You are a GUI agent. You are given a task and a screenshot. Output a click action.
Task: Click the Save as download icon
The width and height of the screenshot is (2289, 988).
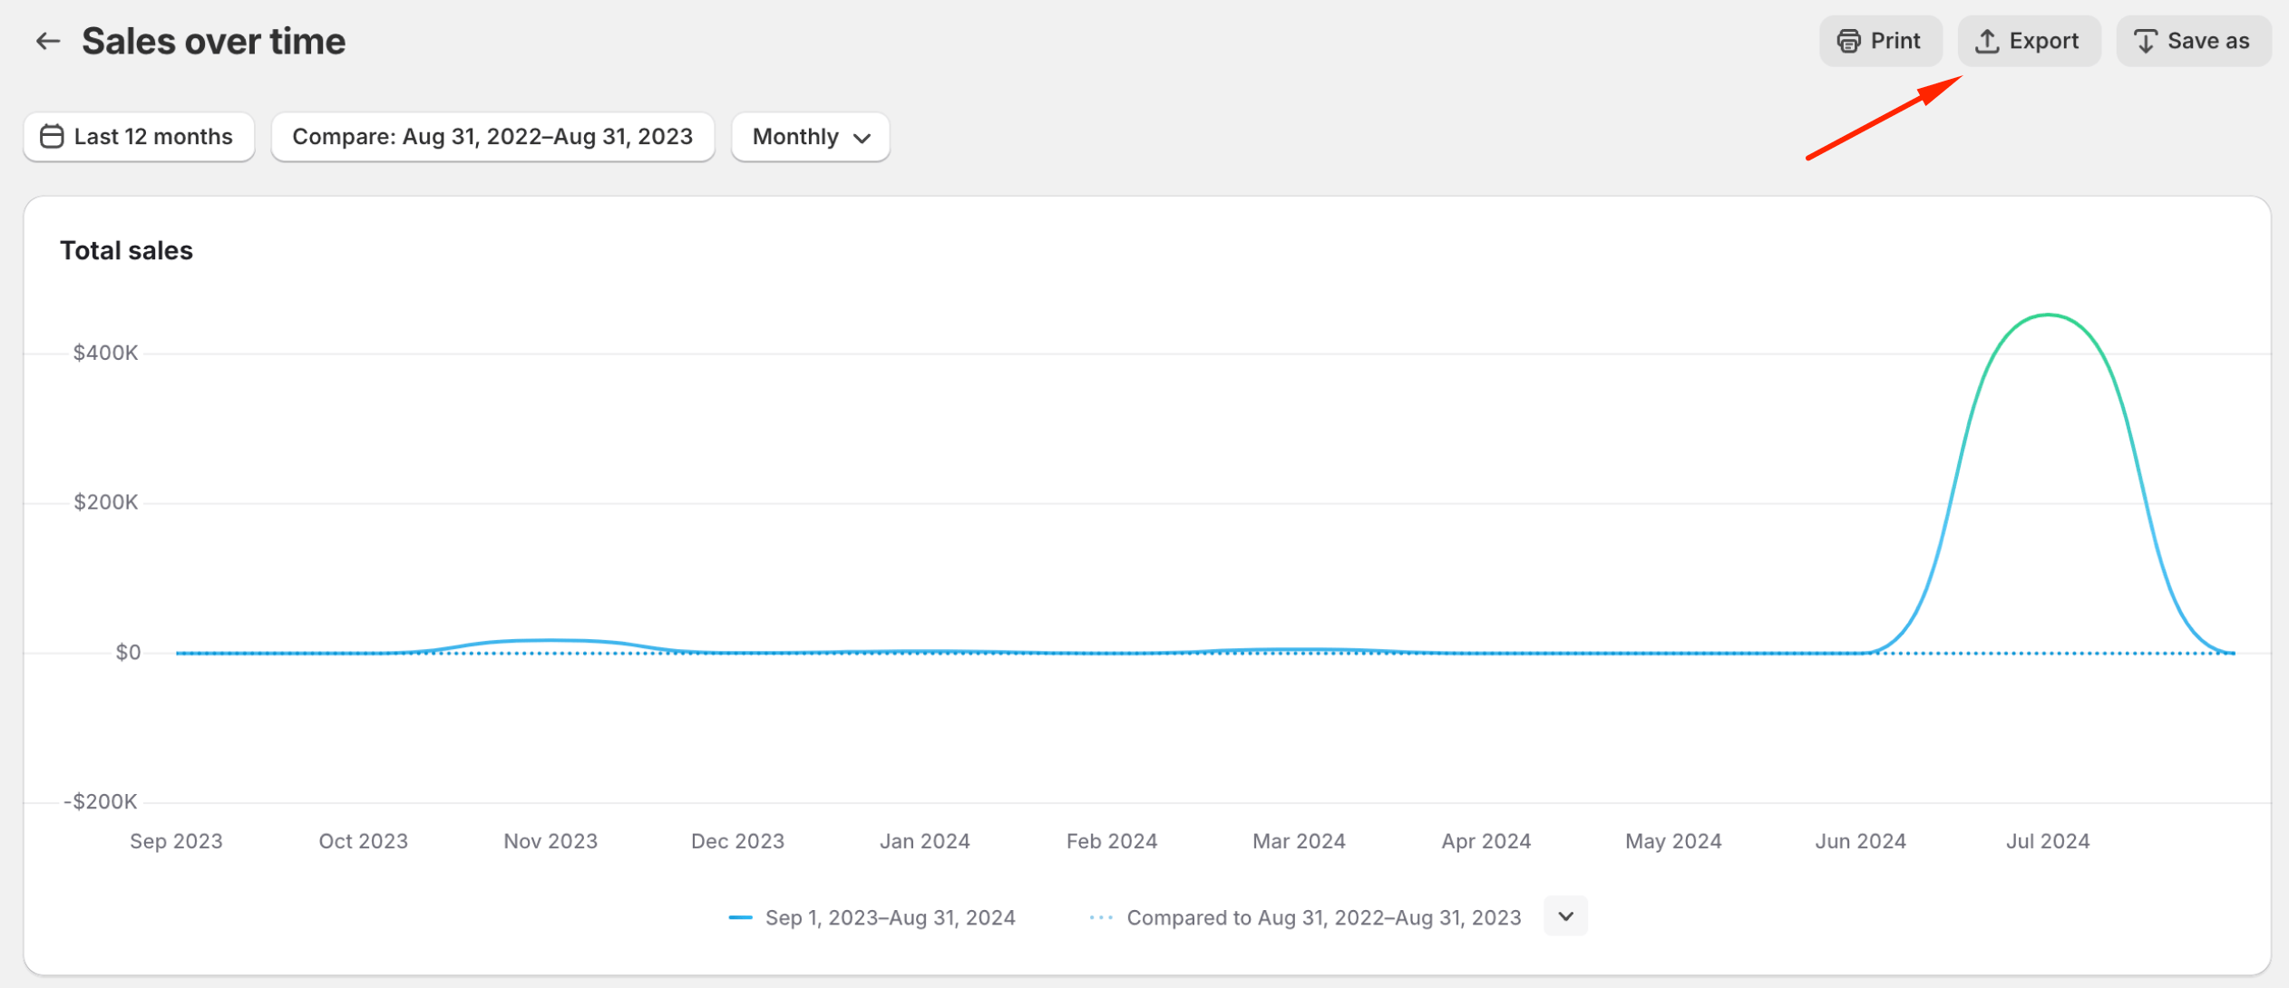pos(2145,41)
